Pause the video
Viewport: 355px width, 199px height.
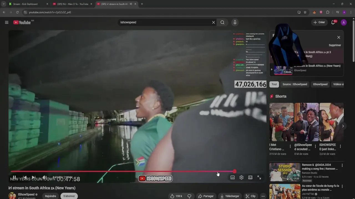click(x=14, y=177)
